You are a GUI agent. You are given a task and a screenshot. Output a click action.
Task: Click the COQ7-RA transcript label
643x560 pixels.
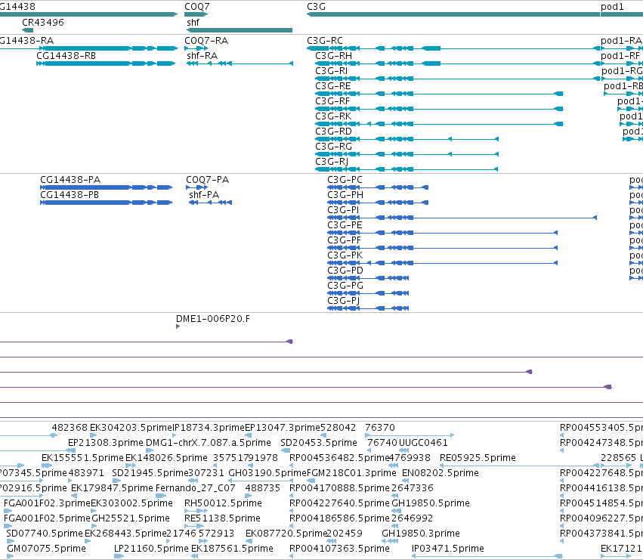[206, 40]
